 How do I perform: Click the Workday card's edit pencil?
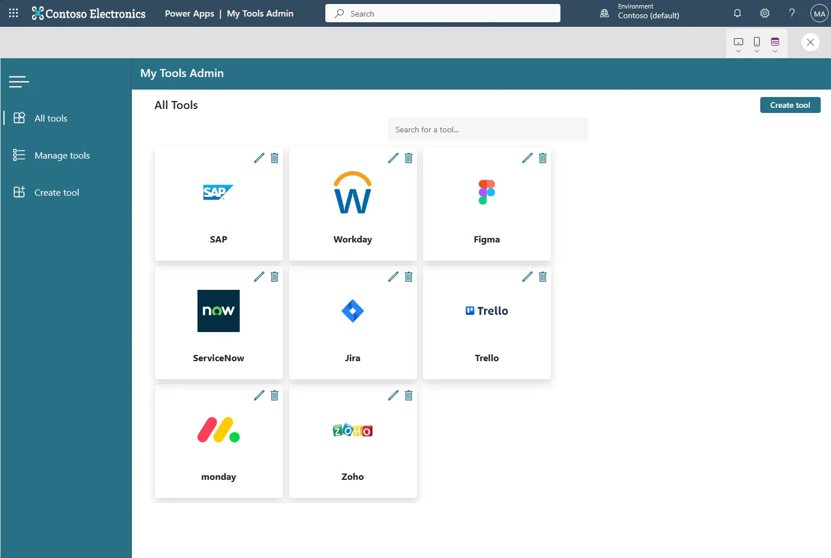pos(393,158)
